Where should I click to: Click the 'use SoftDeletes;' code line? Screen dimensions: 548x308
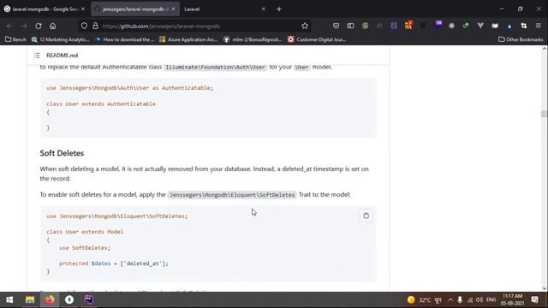click(85, 248)
